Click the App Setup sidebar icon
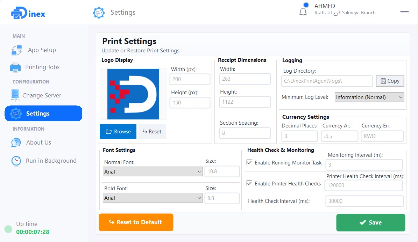Screen dimensions: 418x242 click(x=16, y=50)
